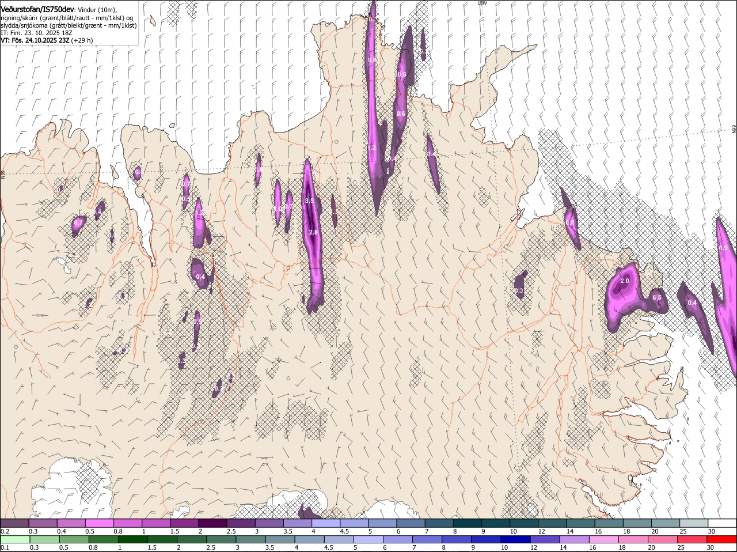Image resolution: width=737 pixels, height=552 pixels.
Task: Pick the dark mauve 0.2 snow swatch
Action: 15,523
